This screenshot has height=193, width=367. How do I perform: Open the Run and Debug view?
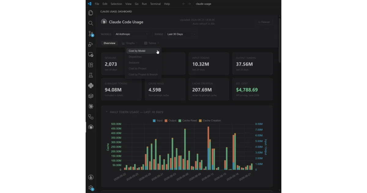91,44
